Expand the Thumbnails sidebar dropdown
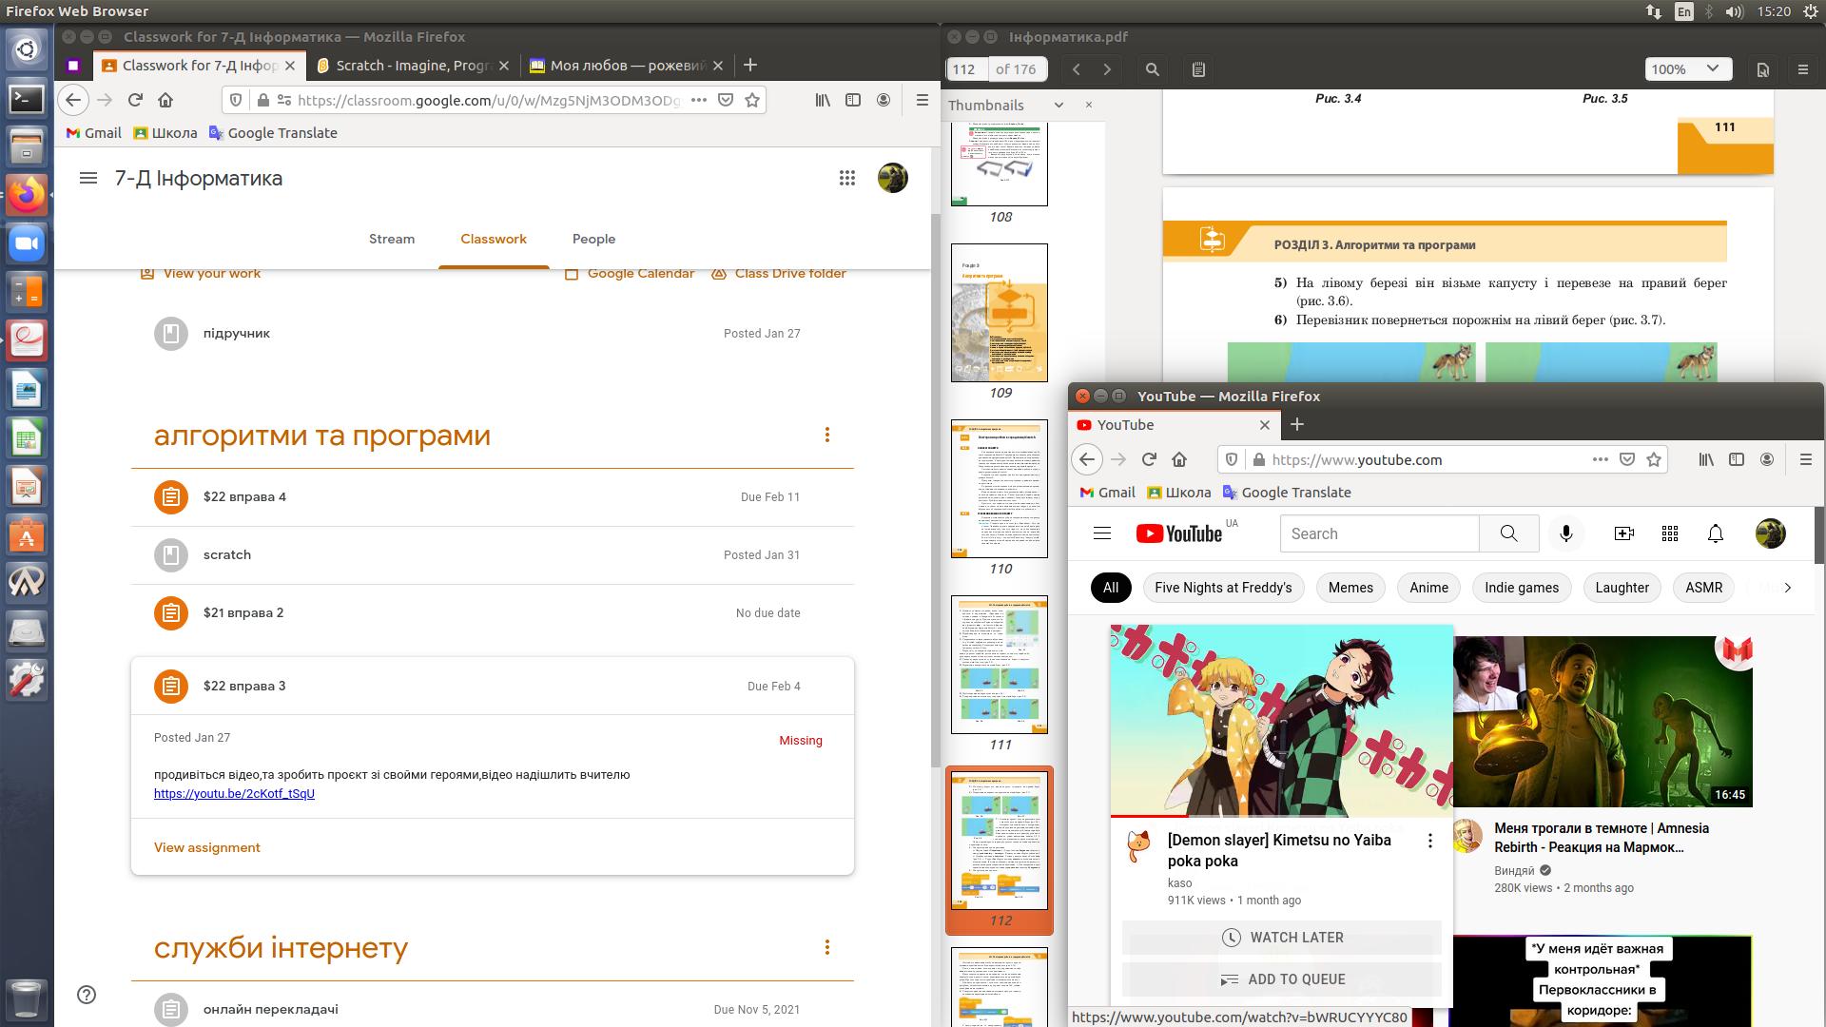The image size is (1826, 1027). (1059, 106)
